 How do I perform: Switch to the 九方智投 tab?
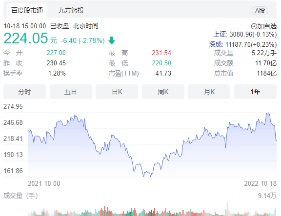71,10
